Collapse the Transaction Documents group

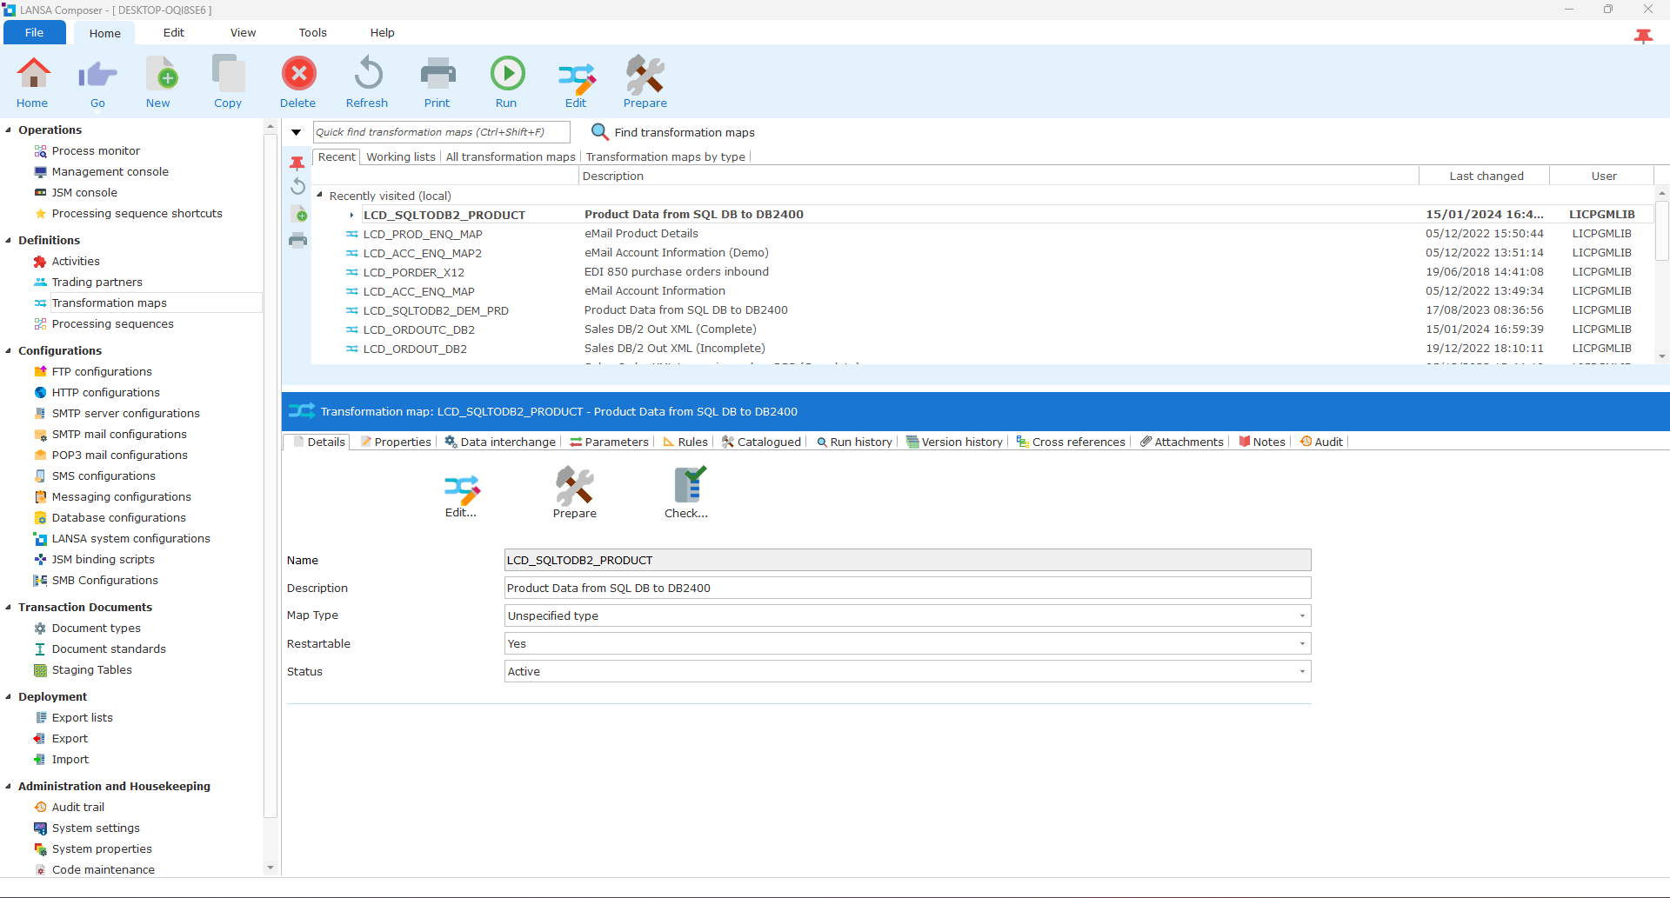pos(9,608)
